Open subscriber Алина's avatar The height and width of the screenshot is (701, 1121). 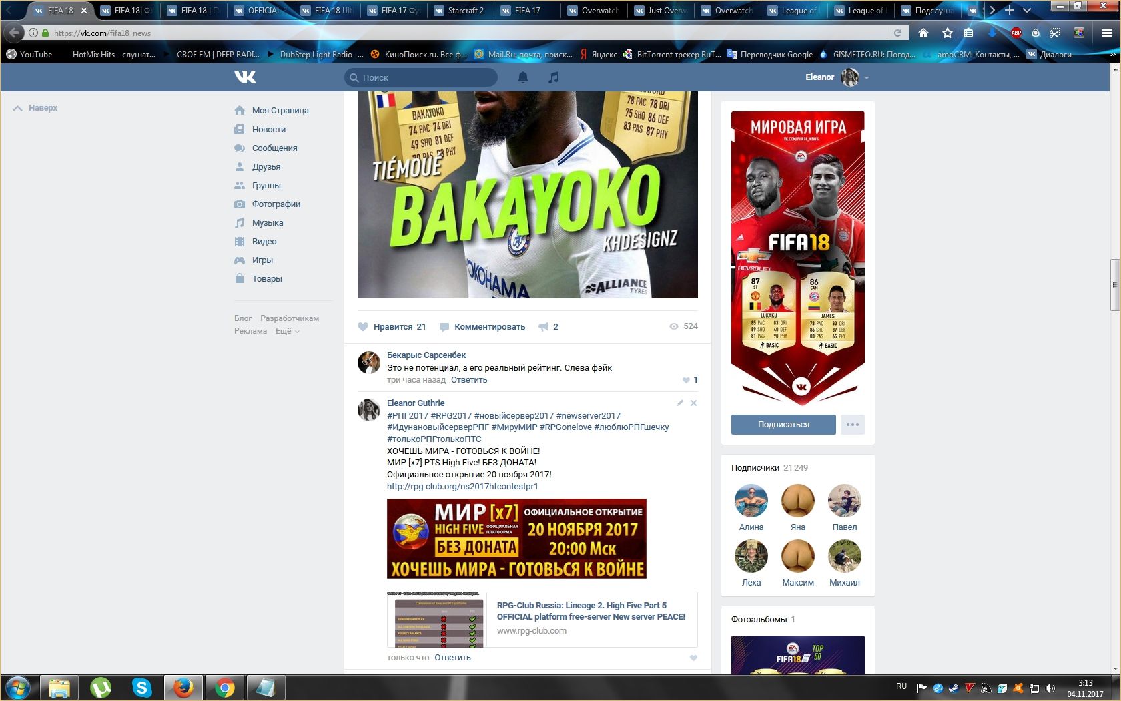point(751,501)
